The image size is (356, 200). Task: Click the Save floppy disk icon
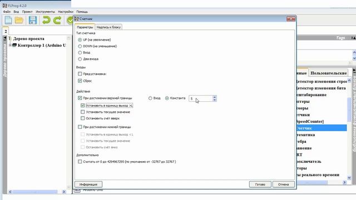[x=33, y=20]
